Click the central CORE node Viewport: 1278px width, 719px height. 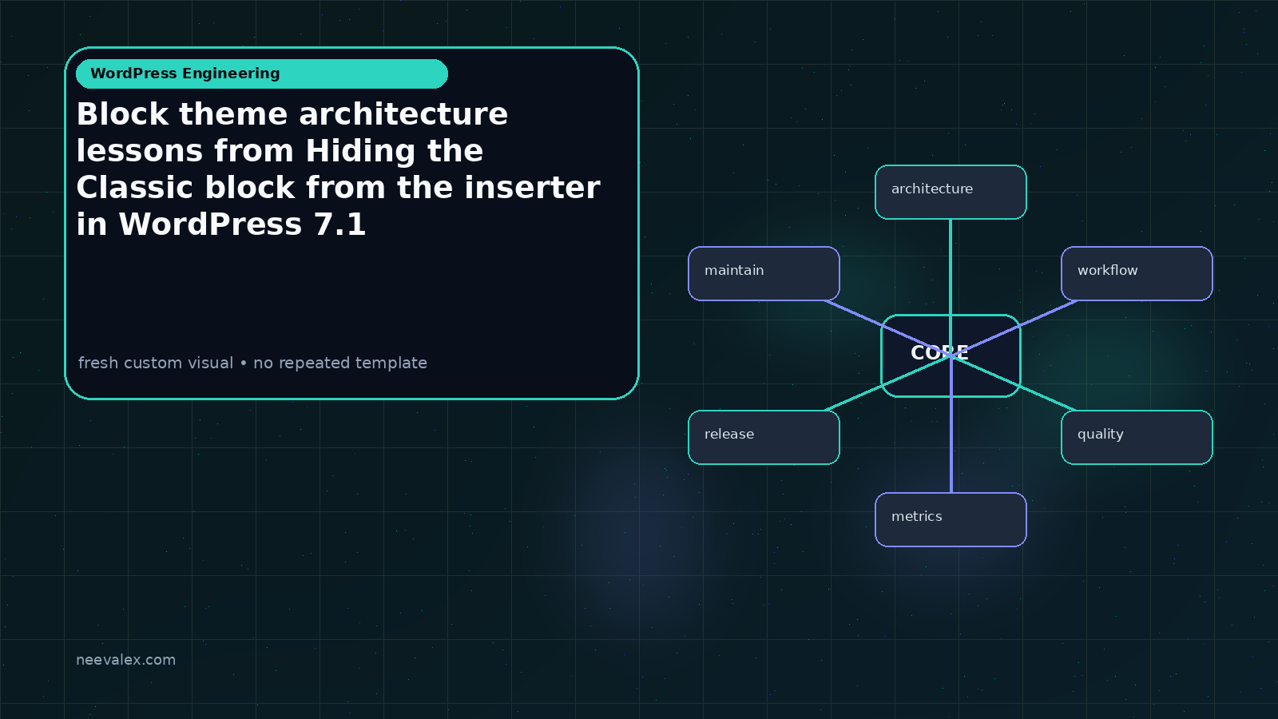(951, 356)
